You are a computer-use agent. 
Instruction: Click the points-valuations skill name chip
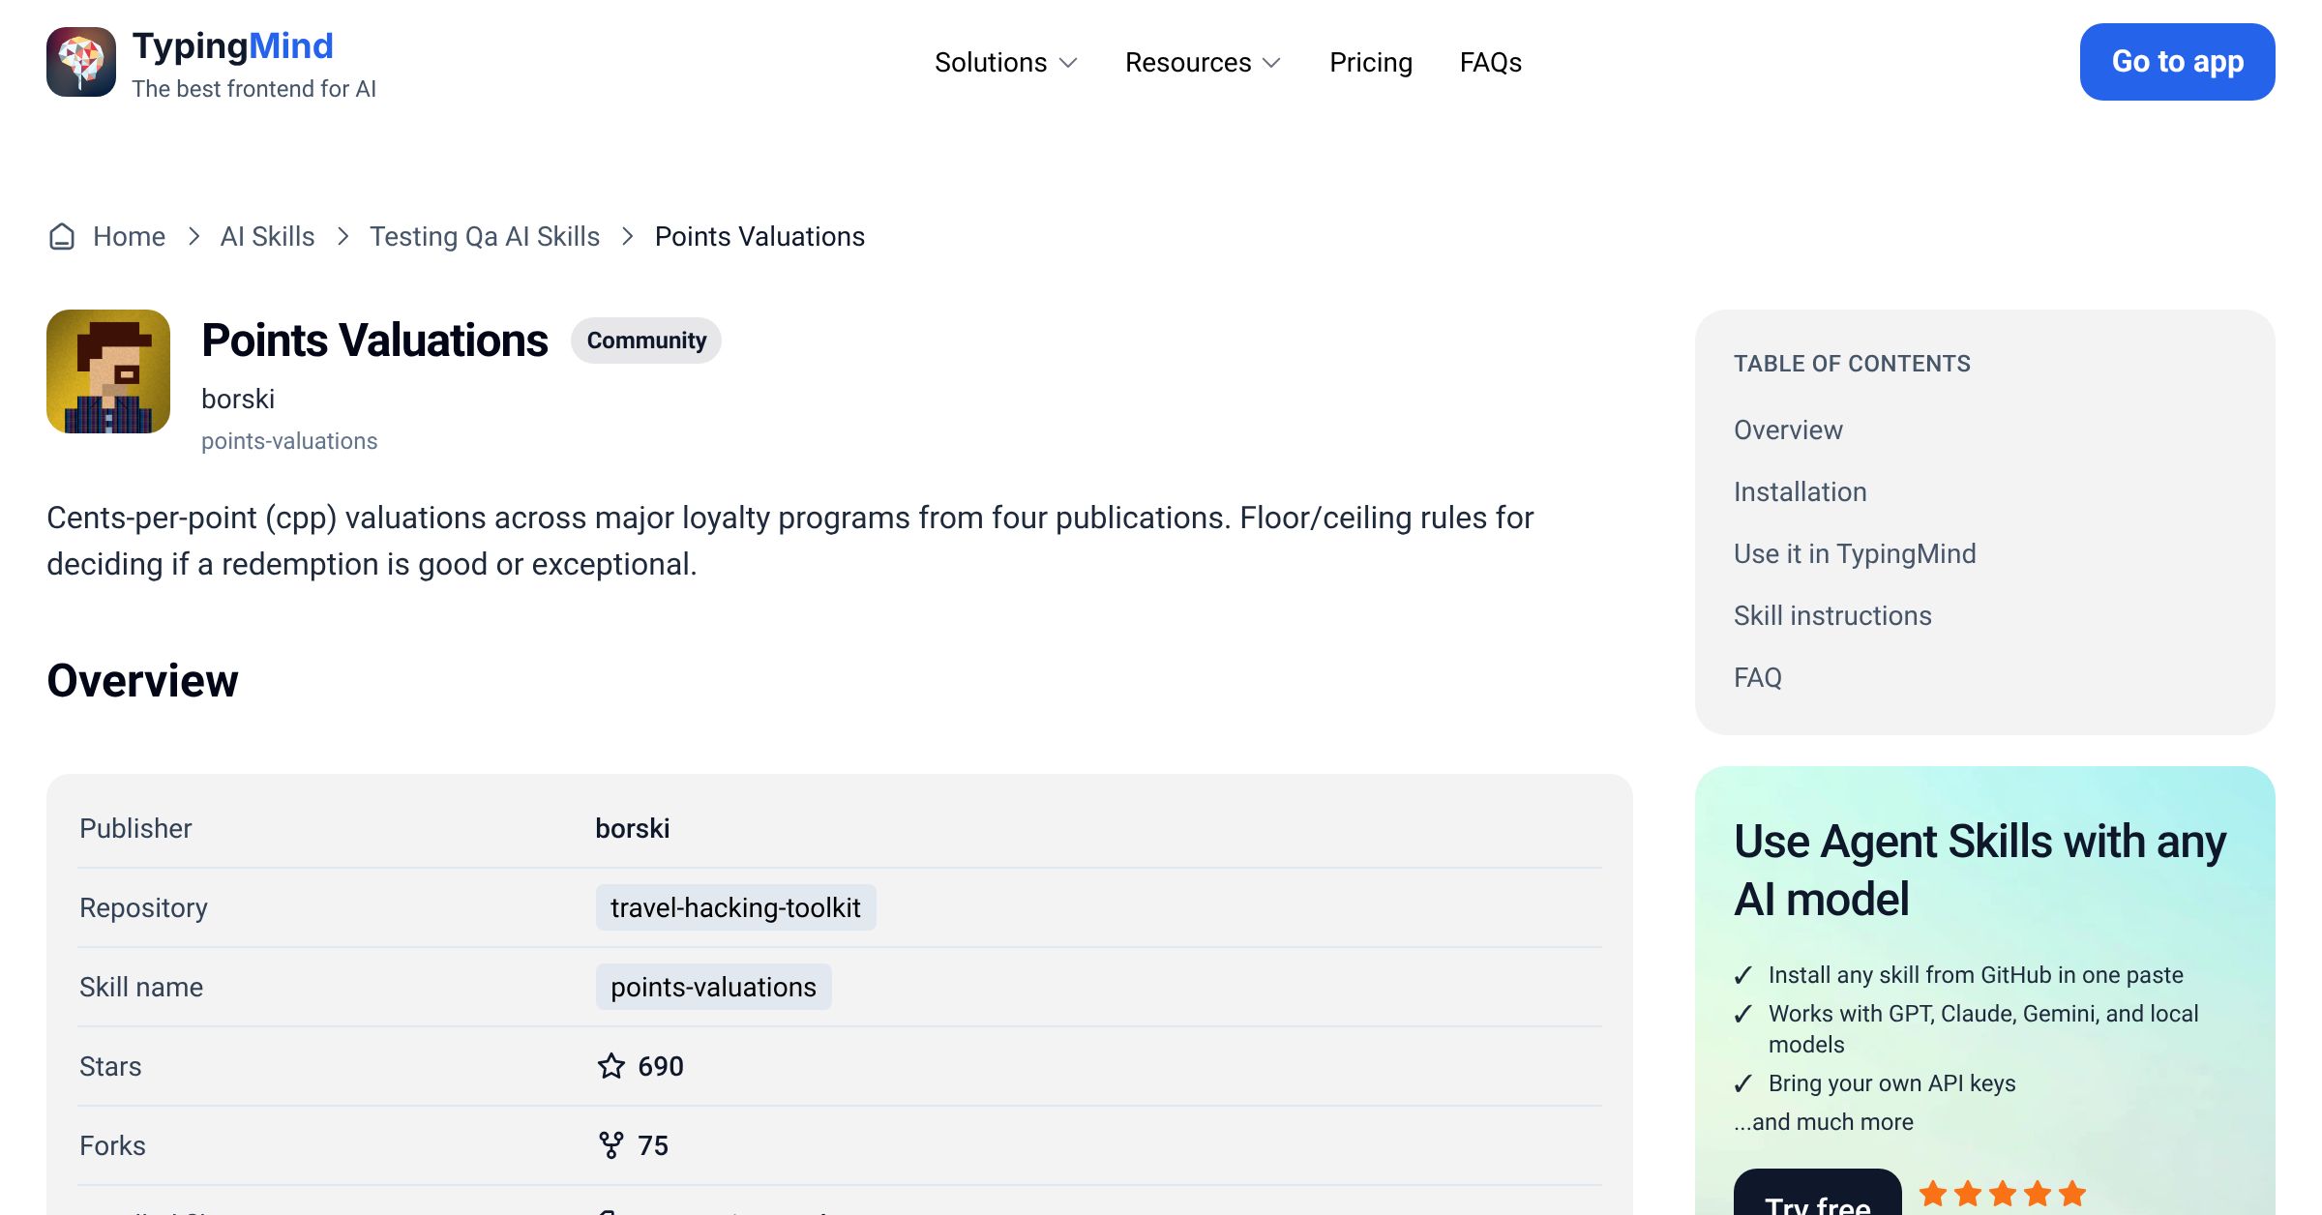tap(713, 987)
